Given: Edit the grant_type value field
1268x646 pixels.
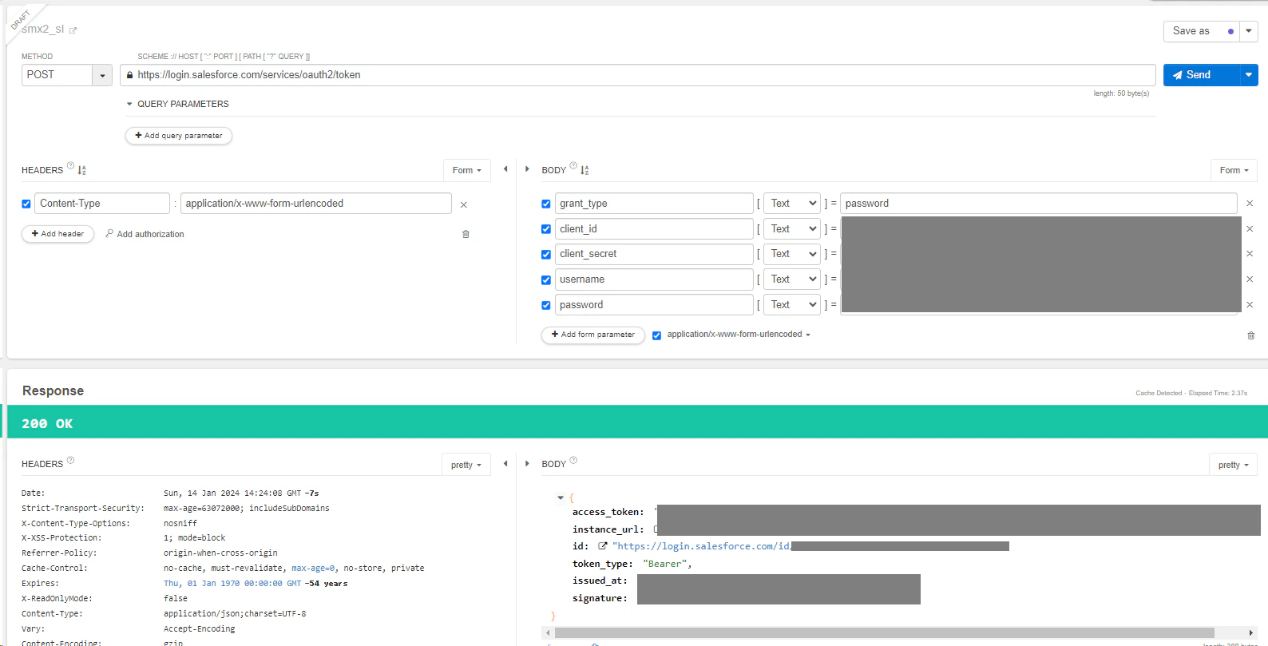Looking at the screenshot, I should pos(1038,204).
